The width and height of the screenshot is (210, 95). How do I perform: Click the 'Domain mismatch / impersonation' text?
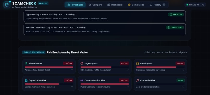(40, 87)
